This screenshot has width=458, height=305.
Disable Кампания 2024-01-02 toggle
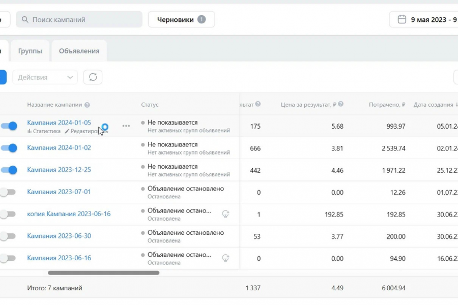coord(9,148)
